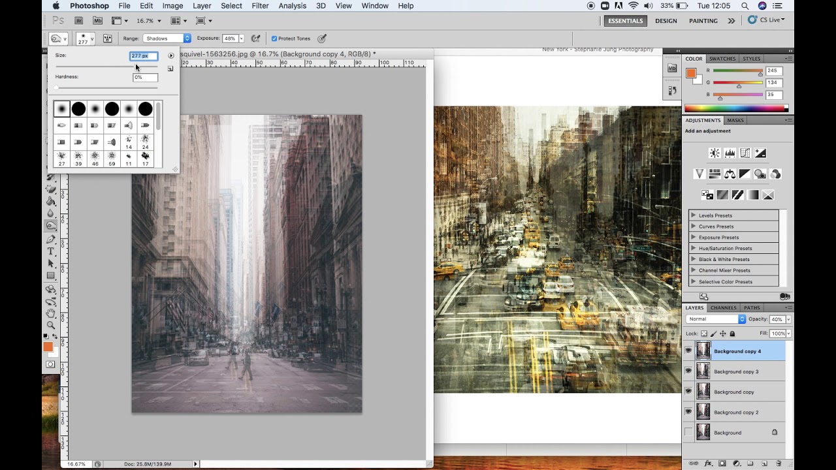
Task: Open the CS Live menu
Action: (x=766, y=20)
